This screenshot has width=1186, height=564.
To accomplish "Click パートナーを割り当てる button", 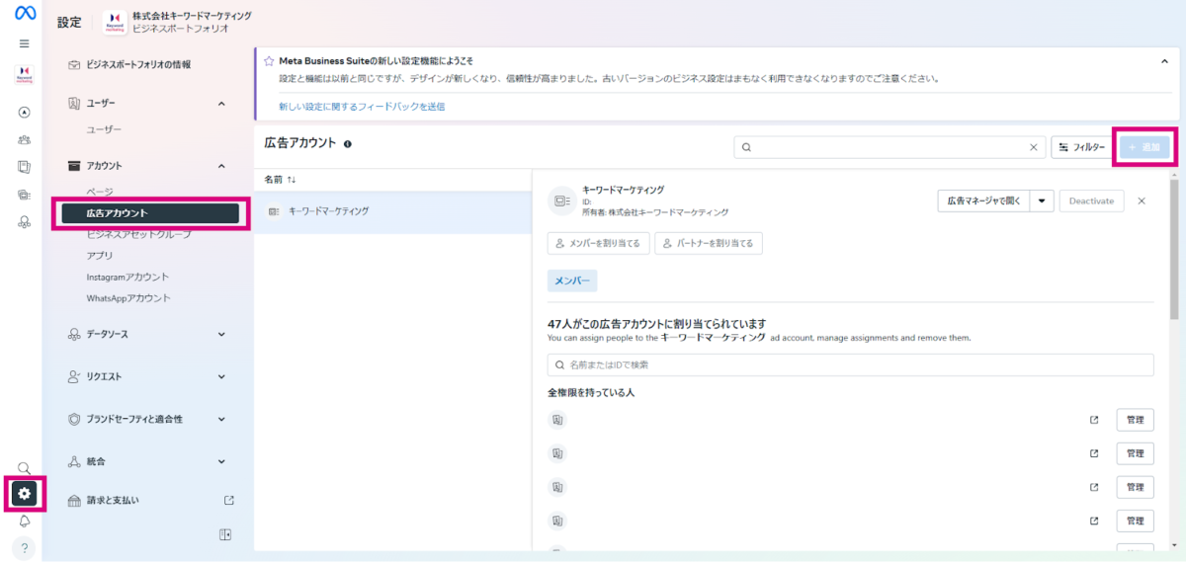I will (709, 243).
